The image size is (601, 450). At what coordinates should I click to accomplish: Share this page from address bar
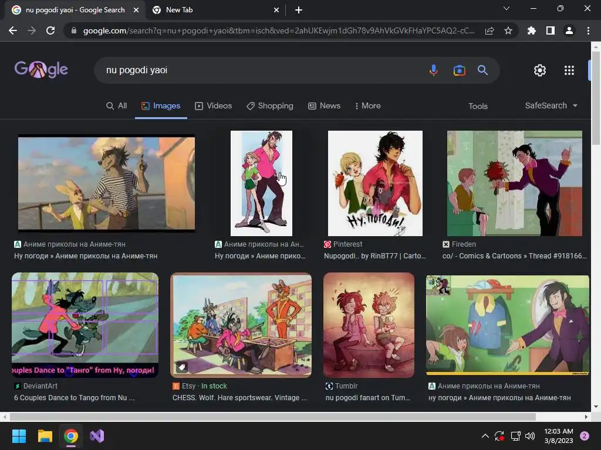[x=489, y=30]
